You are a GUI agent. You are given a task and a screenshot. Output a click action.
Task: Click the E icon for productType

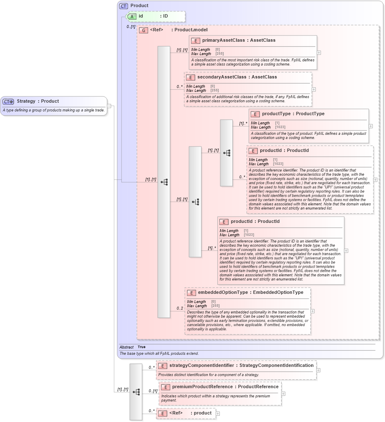pos(254,114)
